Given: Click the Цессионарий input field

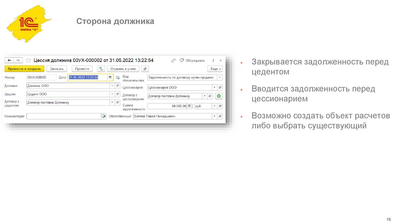Looking at the screenshot, I should click(x=180, y=87).
